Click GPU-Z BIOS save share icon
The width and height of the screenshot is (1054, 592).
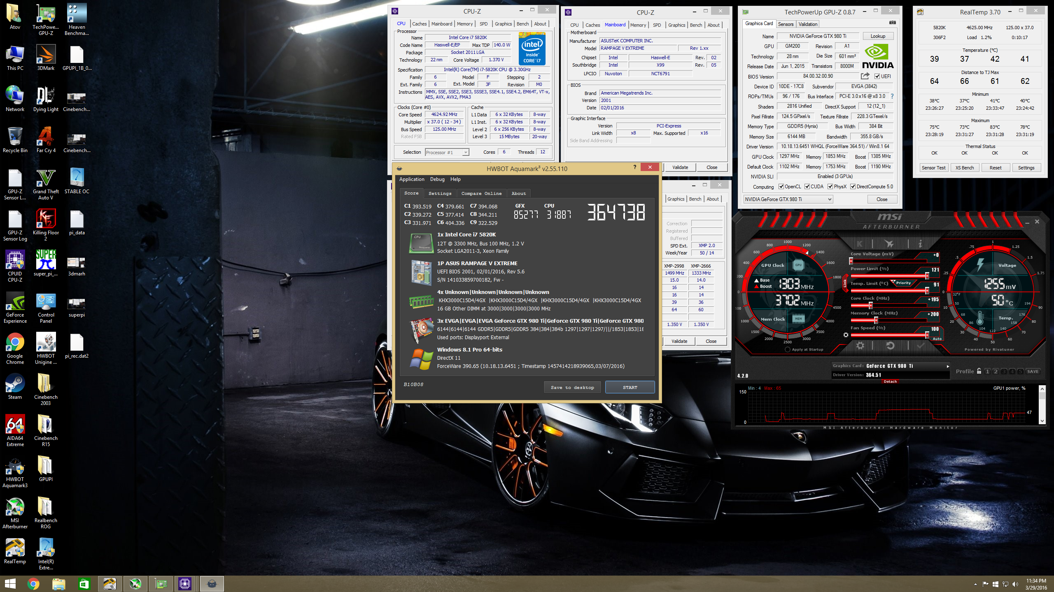[865, 76]
